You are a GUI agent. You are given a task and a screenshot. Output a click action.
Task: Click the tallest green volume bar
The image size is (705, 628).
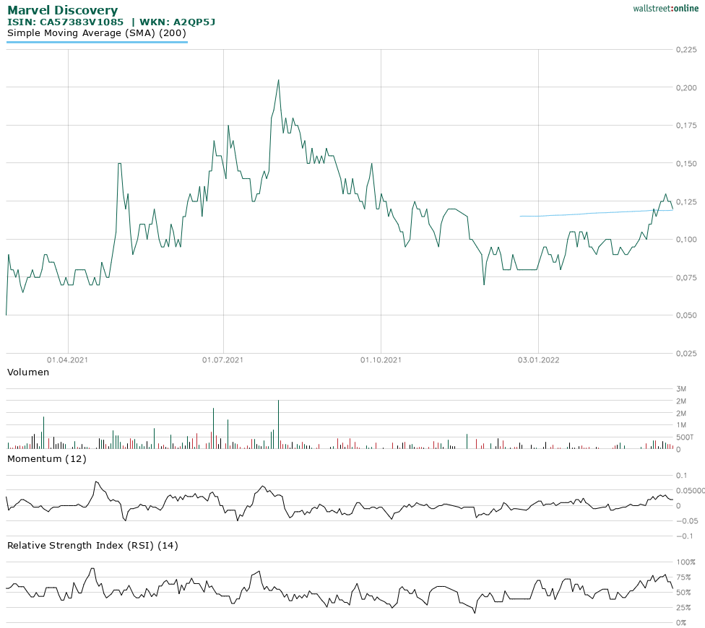tap(278, 424)
